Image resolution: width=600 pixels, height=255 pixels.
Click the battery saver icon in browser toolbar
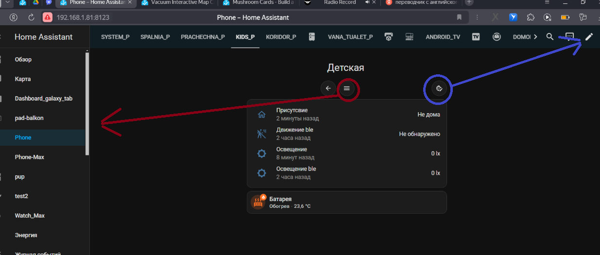[x=565, y=17]
